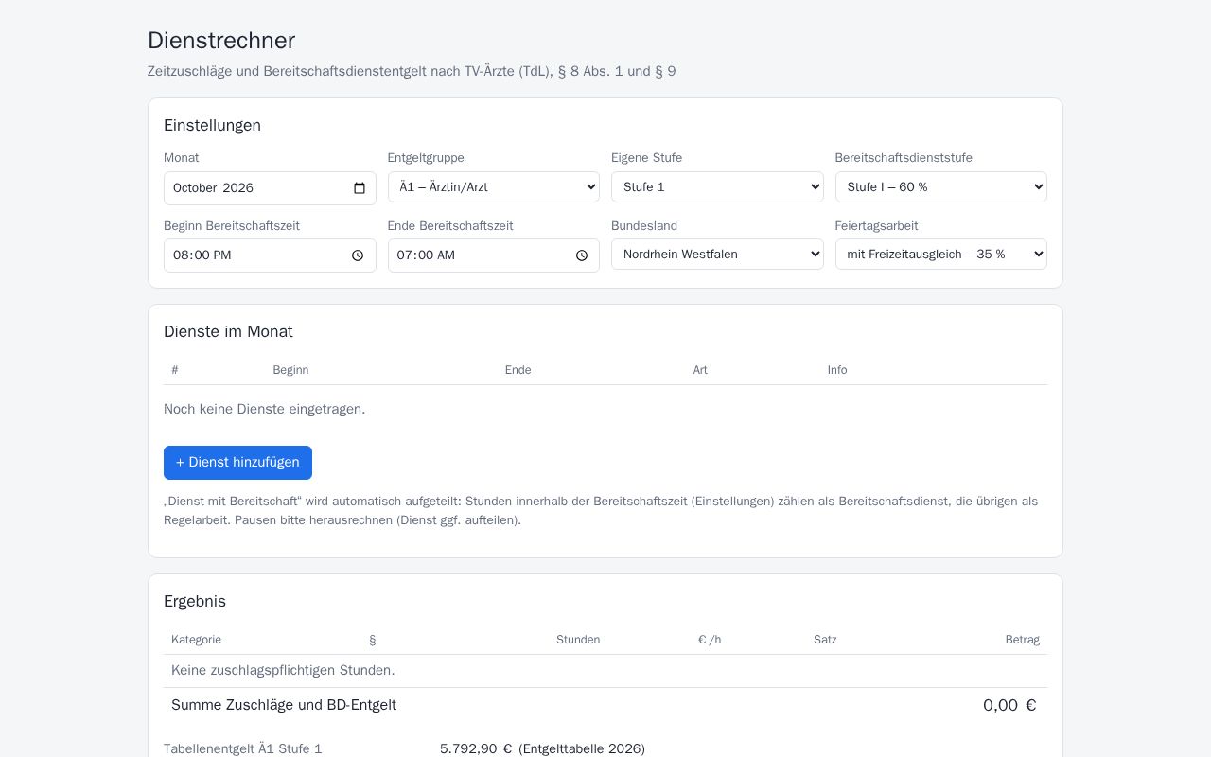Click the '+ Dienst hinzufügen' button
This screenshot has width=1211, height=757.
[x=237, y=463]
